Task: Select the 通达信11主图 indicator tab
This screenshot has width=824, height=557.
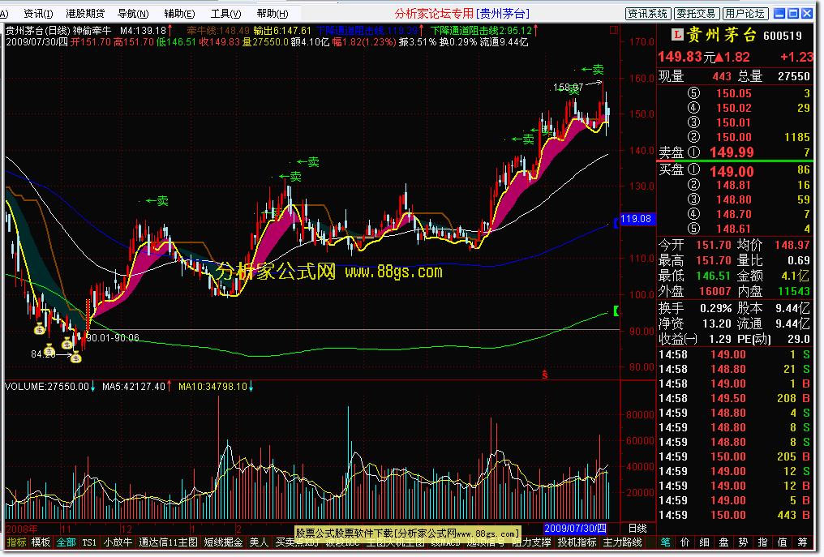Action: point(168,542)
